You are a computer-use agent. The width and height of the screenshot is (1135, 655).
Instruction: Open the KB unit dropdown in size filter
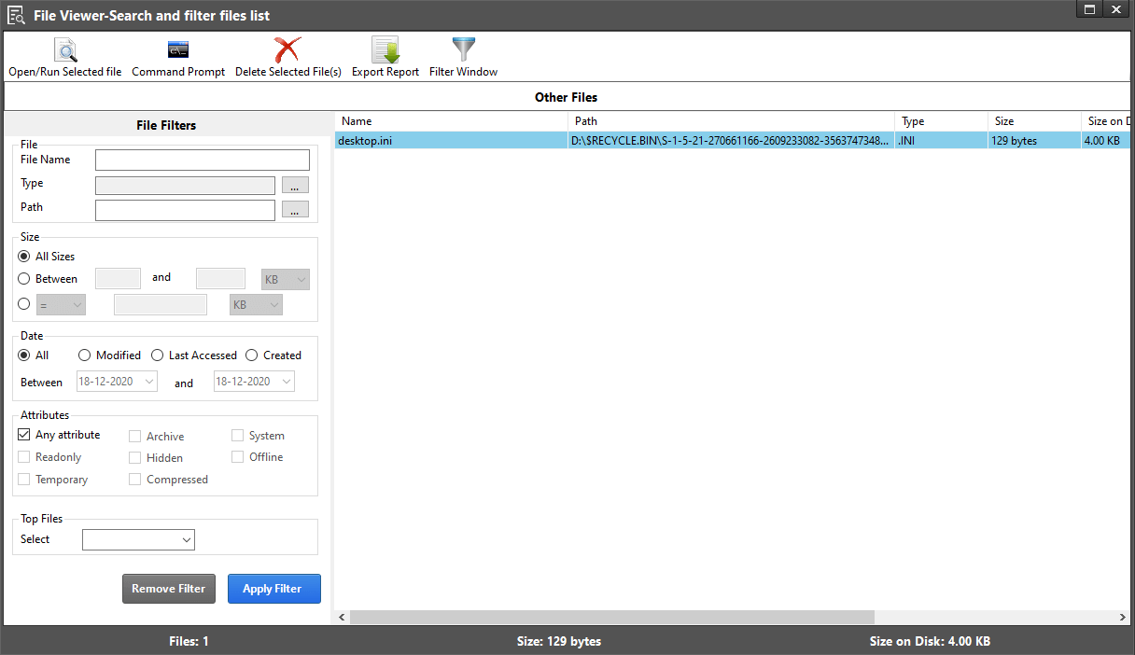(x=285, y=279)
